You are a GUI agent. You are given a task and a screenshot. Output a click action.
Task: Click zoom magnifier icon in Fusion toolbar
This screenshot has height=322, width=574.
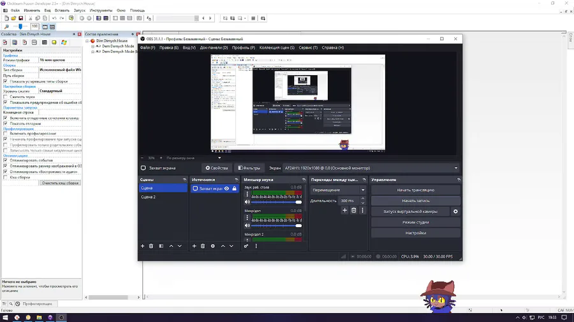tap(6, 27)
